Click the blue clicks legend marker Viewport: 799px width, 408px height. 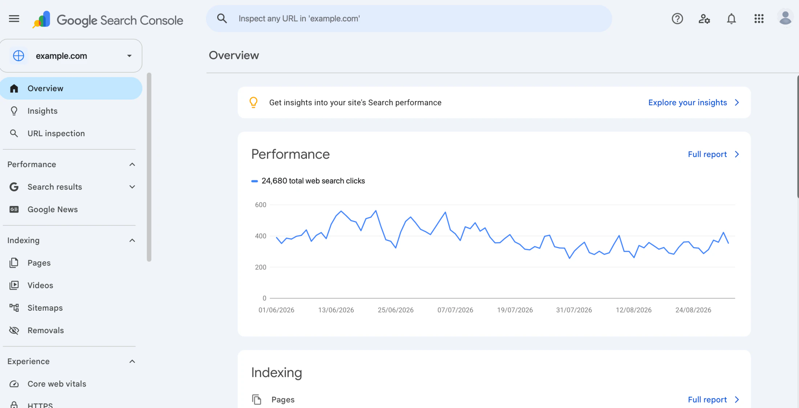pyautogui.click(x=255, y=181)
